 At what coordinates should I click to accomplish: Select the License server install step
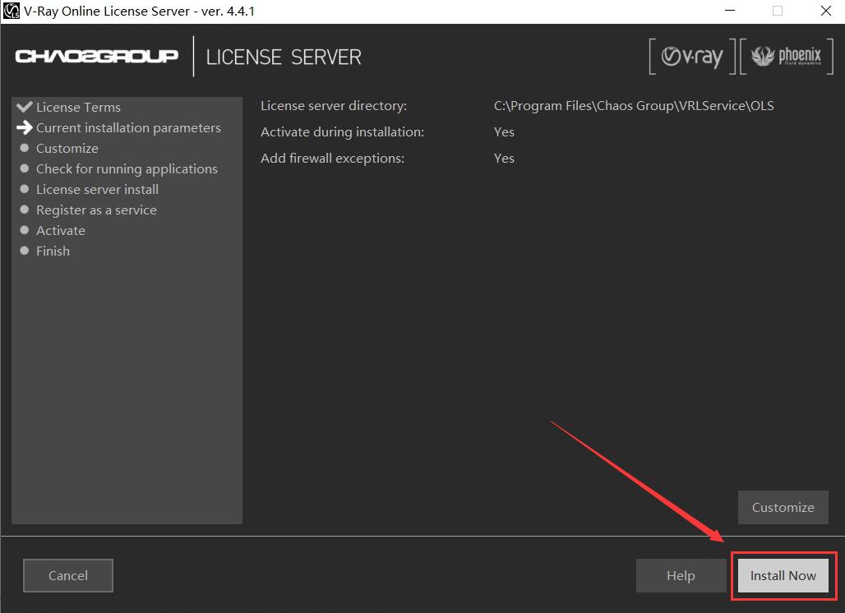click(x=97, y=189)
